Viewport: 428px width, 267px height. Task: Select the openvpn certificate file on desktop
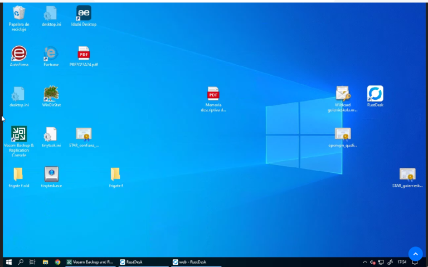[342, 134]
